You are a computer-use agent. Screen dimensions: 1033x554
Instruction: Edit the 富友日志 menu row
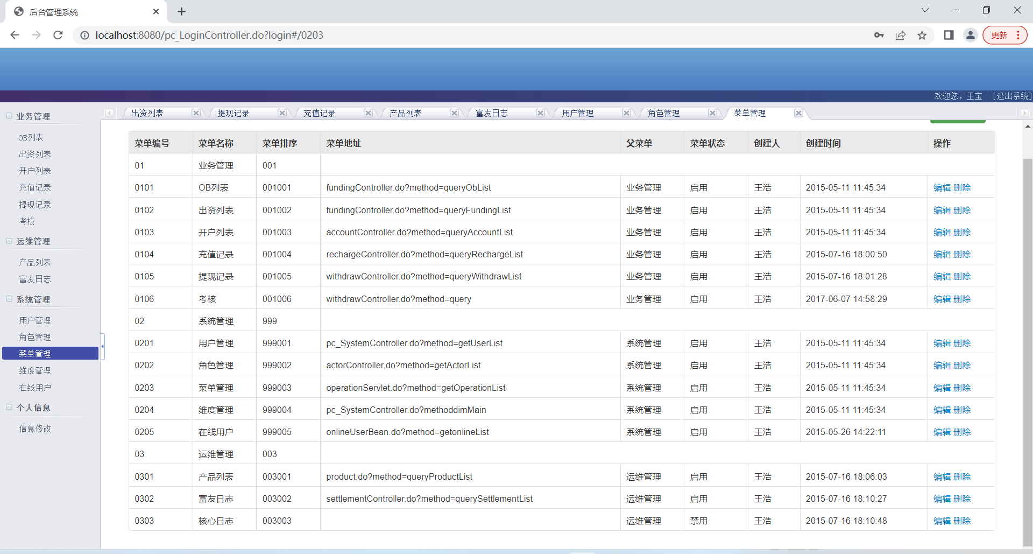(942, 499)
